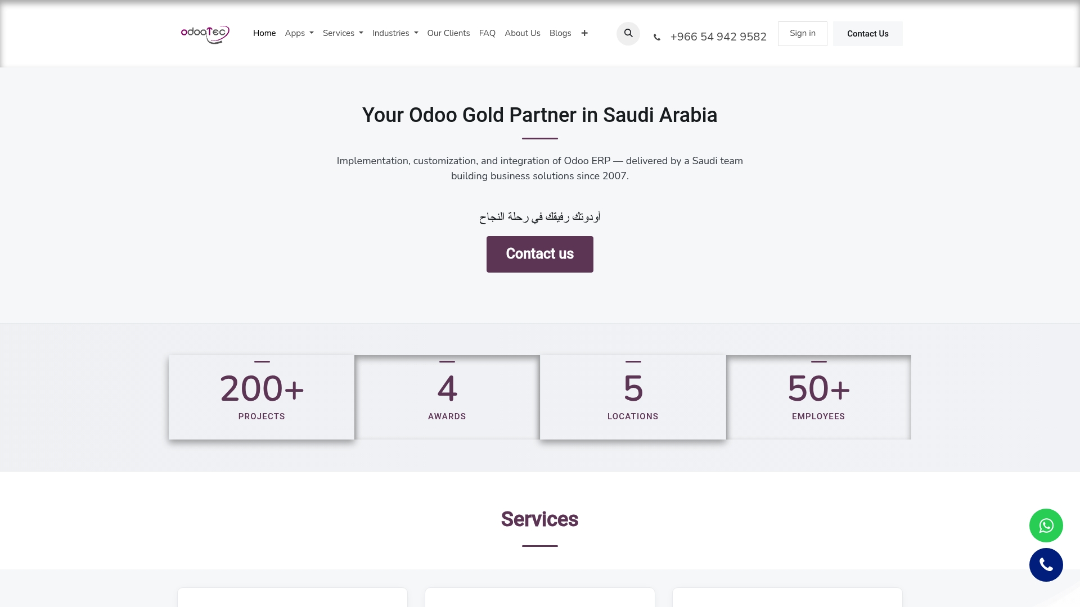Image resolution: width=1080 pixels, height=607 pixels.
Task: Click the Services section heading
Action: coord(539,519)
